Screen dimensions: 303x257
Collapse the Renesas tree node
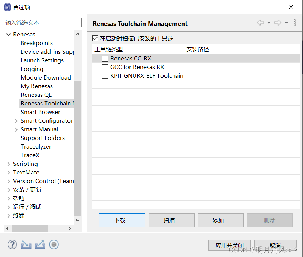[9, 35]
